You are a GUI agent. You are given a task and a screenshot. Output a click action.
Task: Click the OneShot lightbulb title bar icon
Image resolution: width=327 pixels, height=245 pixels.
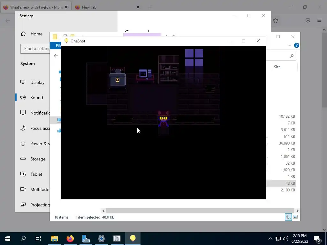tap(66, 41)
